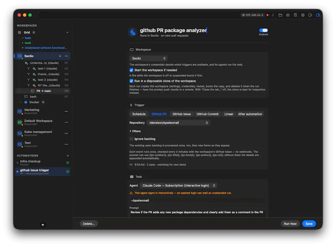The height and width of the screenshot is (247, 336).
Task: Click the Marketing workspace icon
Action: 20,111
